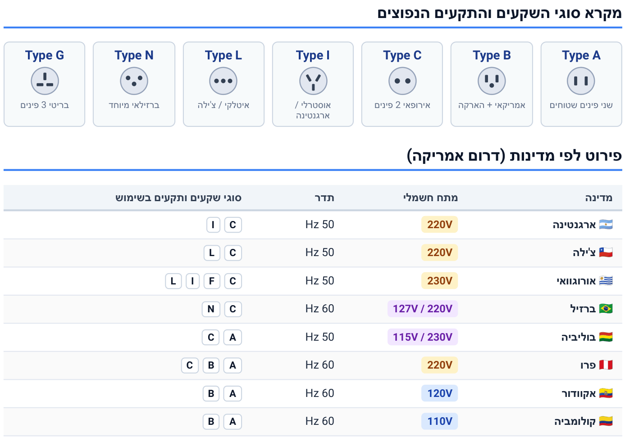Click the 115V / 230V voltage badge
This screenshot has height=437, width=625.
click(423, 337)
